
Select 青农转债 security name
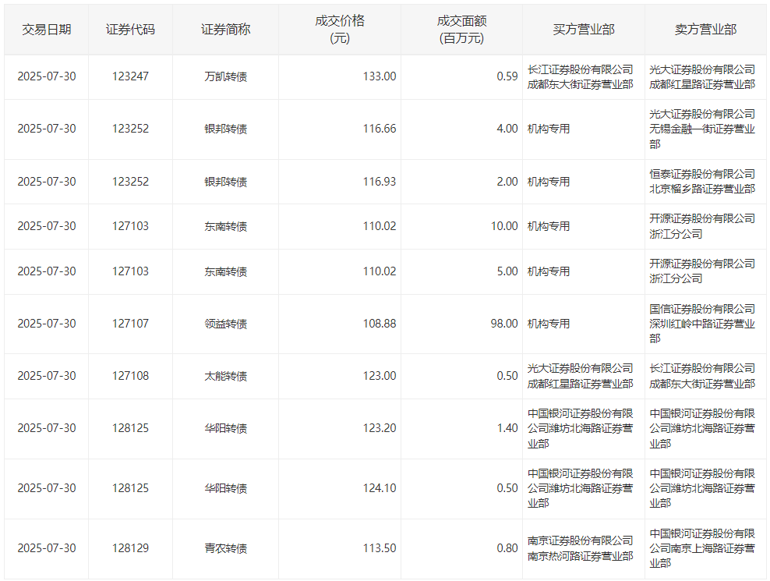click(225, 548)
